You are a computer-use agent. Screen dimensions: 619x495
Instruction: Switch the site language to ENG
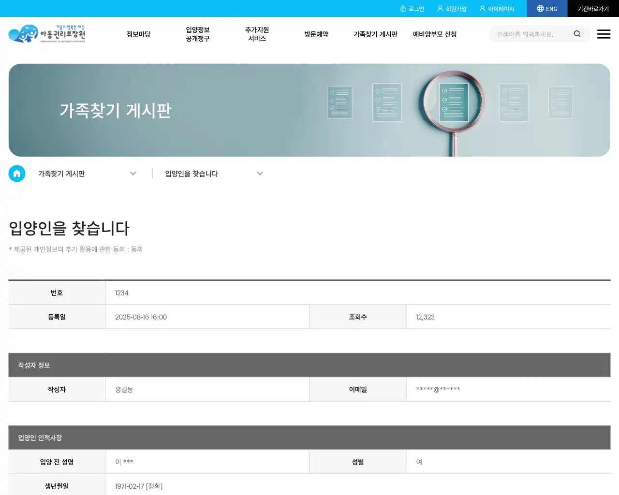551,8
